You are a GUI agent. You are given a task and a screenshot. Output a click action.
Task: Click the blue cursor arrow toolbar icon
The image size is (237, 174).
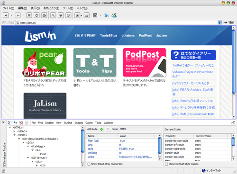pyautogui.click(x=107, y=15)
